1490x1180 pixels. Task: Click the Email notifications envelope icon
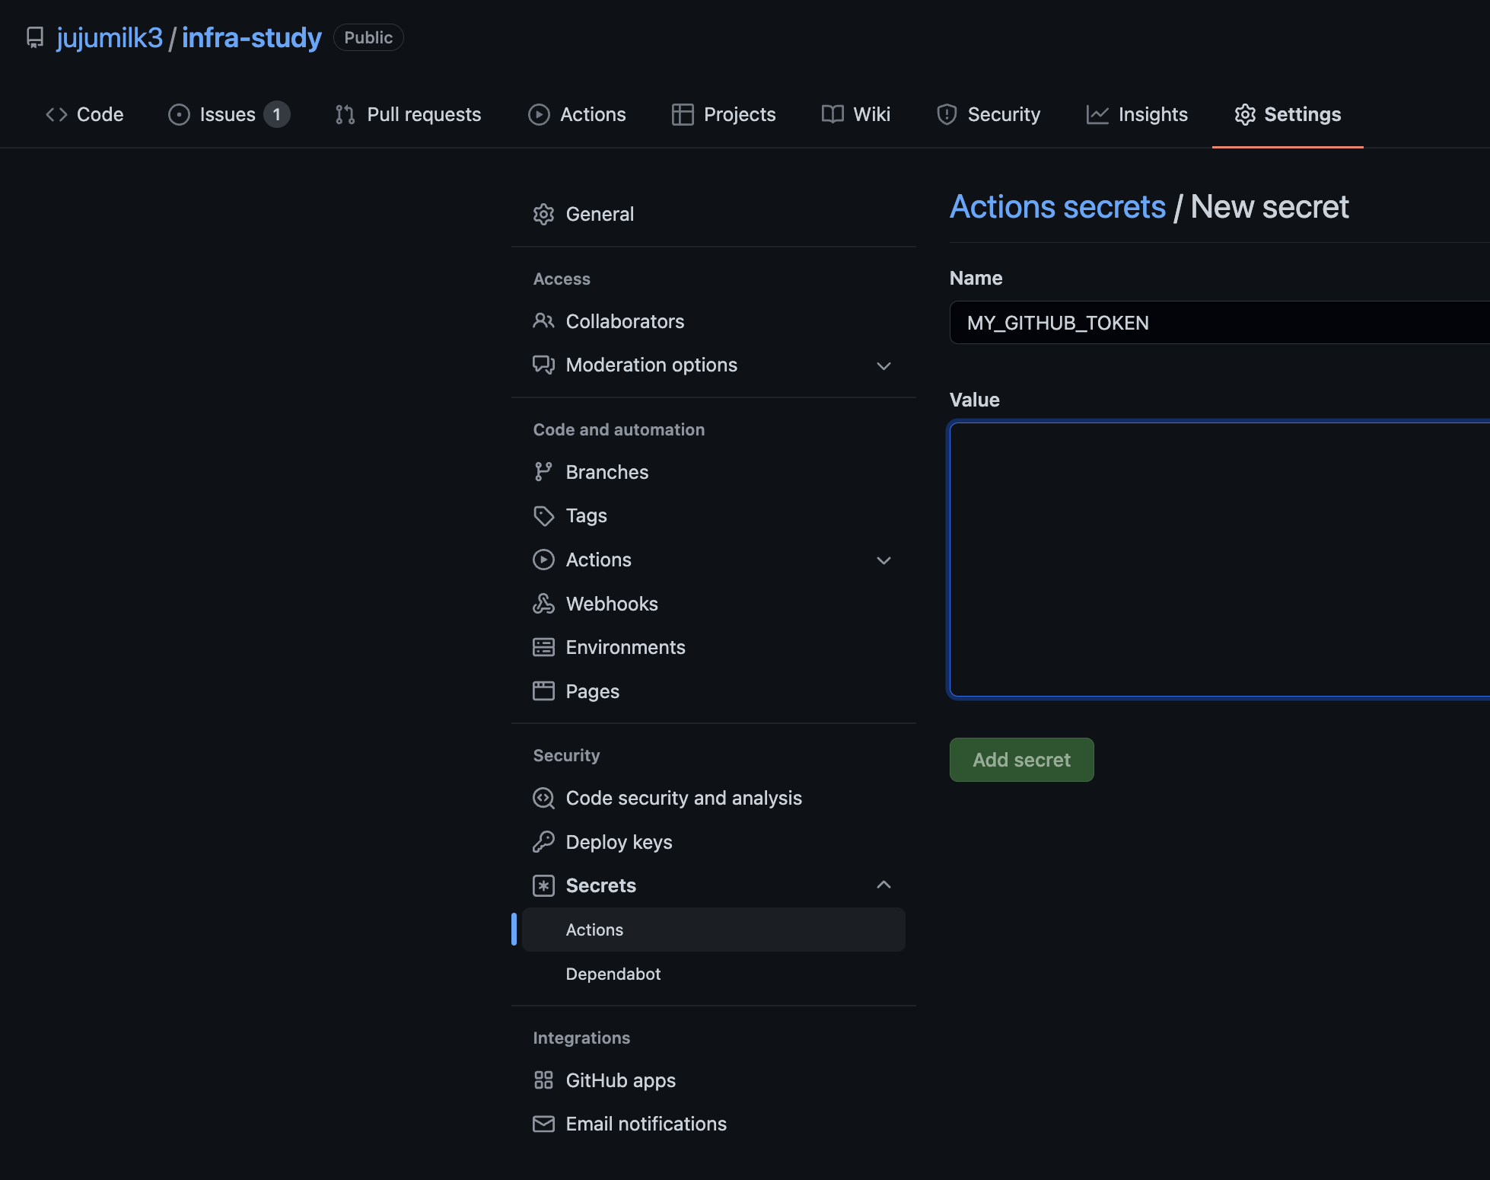543,1124
